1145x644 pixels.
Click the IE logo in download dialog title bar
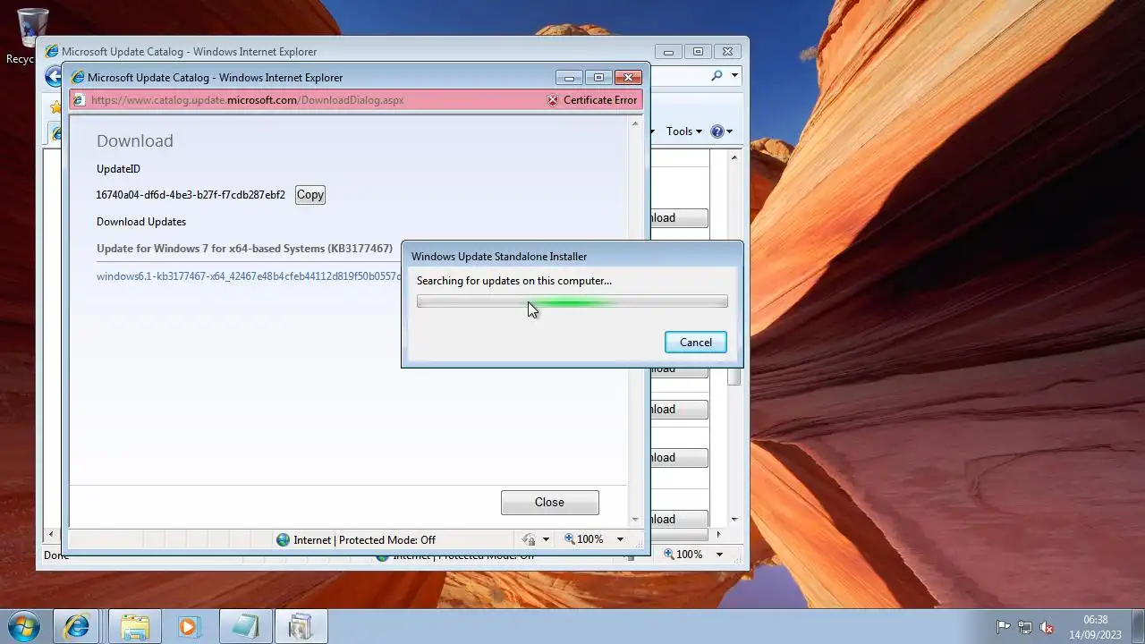tap(78, 78)
